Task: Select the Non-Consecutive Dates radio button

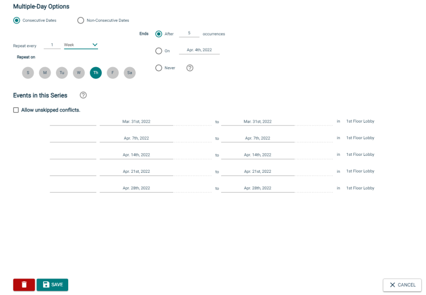Action: pyautogui.click(x=81, y=20)
